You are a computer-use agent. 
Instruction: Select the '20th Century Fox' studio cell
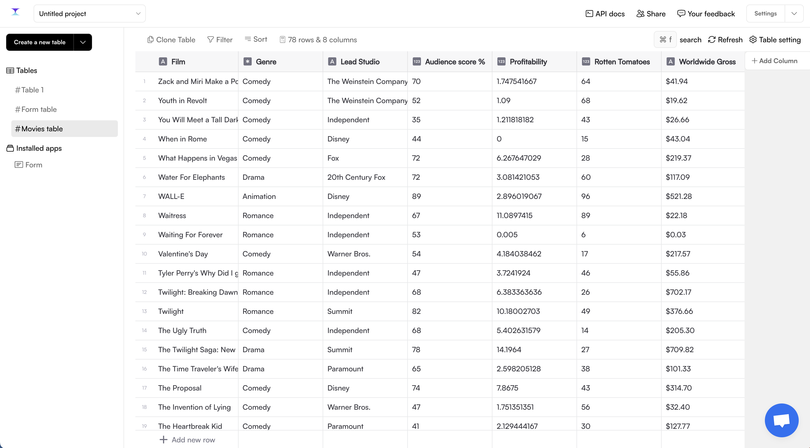point(365,177)
